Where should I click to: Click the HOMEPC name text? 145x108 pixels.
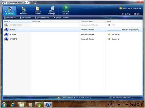[x=13, y=30]
